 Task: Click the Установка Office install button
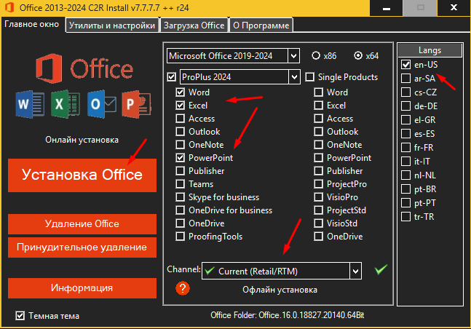pos(82,175)
